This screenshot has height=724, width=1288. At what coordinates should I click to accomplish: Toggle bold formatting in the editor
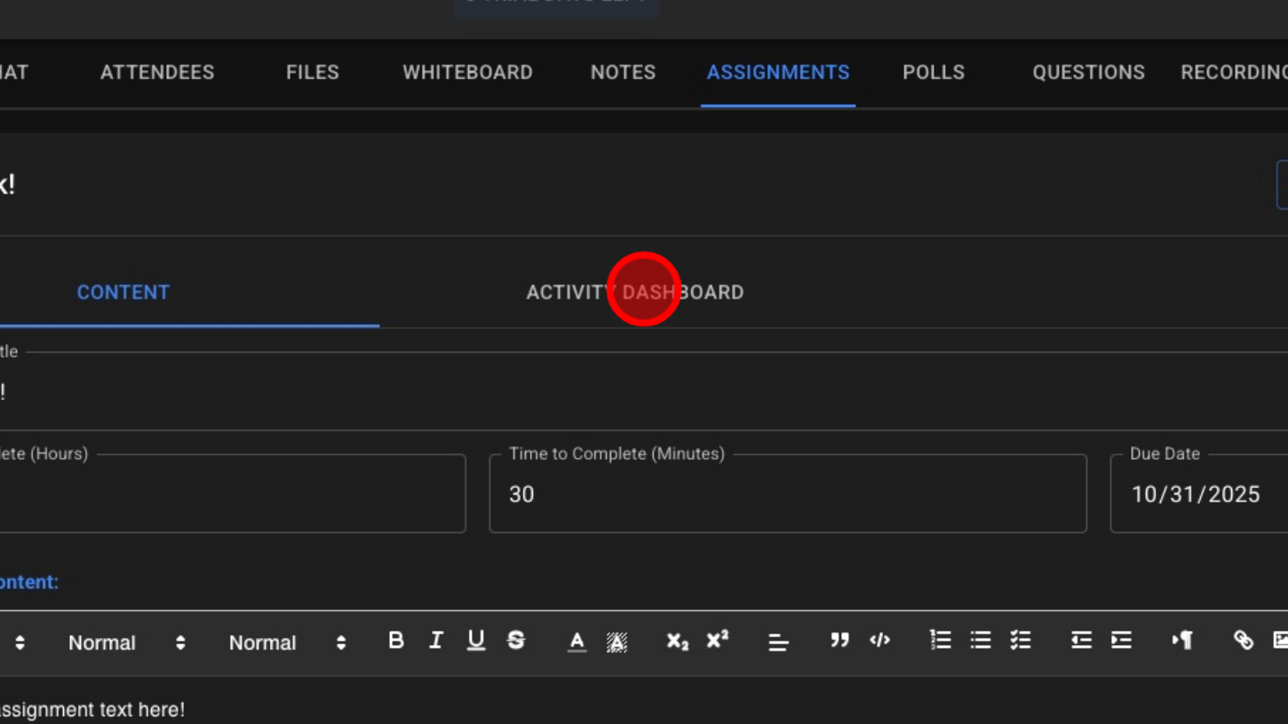coord(396,641)
